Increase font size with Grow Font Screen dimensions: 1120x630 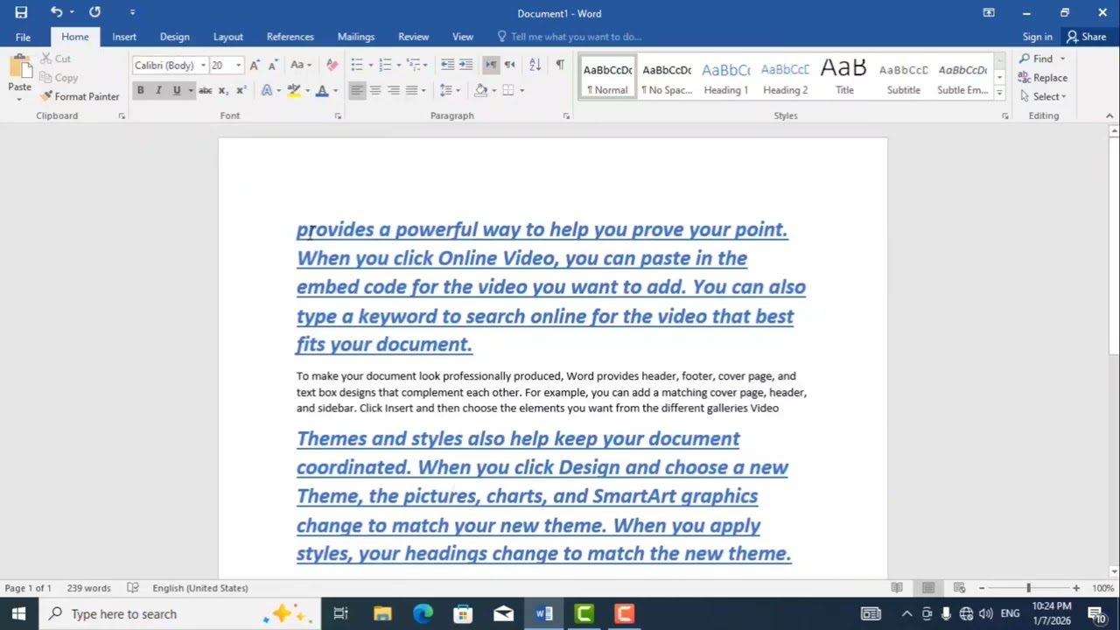click(x=254, y=65)
